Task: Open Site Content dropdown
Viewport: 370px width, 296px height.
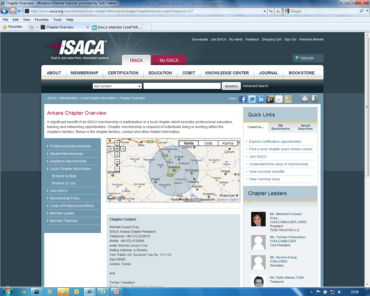Action: click(x=117, y=86)
